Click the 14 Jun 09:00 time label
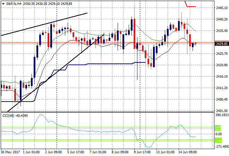 (x=187, y=152)
